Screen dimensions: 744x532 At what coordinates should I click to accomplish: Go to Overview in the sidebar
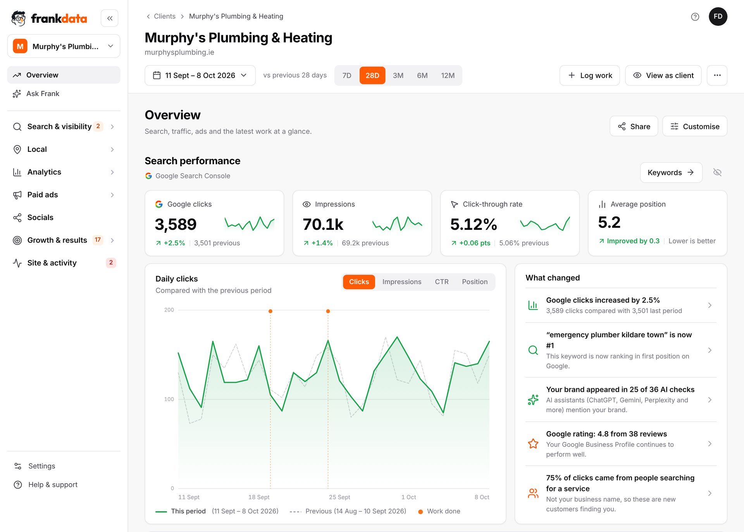(64, 75)
